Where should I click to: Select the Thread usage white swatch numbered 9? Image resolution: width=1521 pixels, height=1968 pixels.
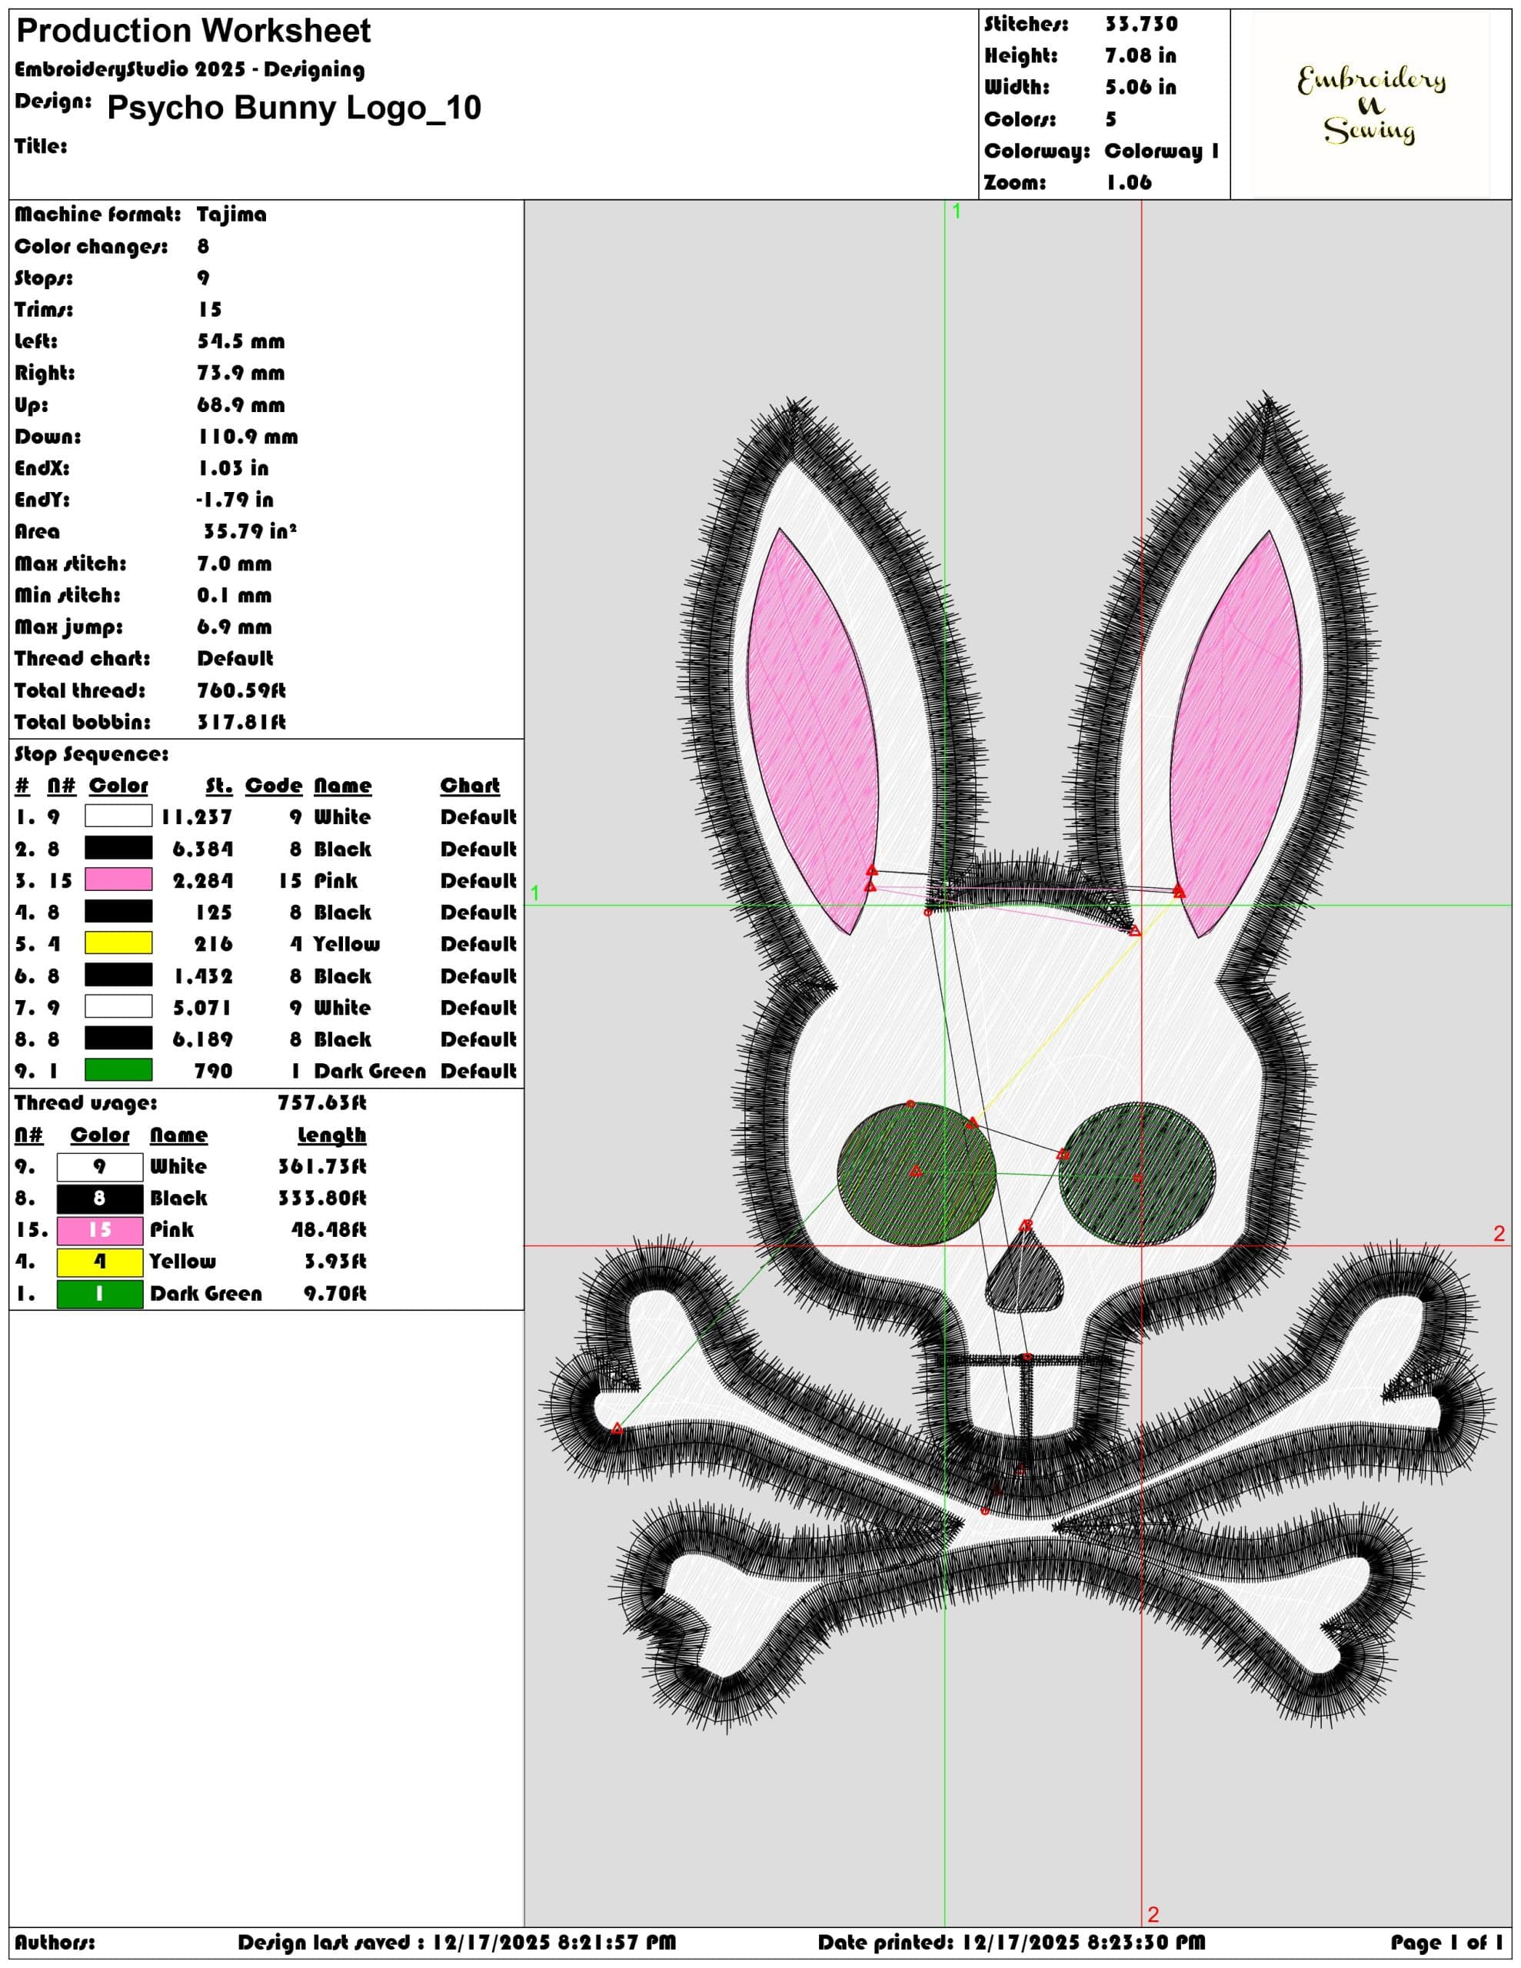click(100, 1167)
